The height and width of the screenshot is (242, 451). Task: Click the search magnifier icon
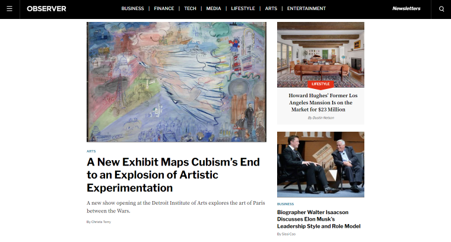pyautogui.click(x=442, y=9)
